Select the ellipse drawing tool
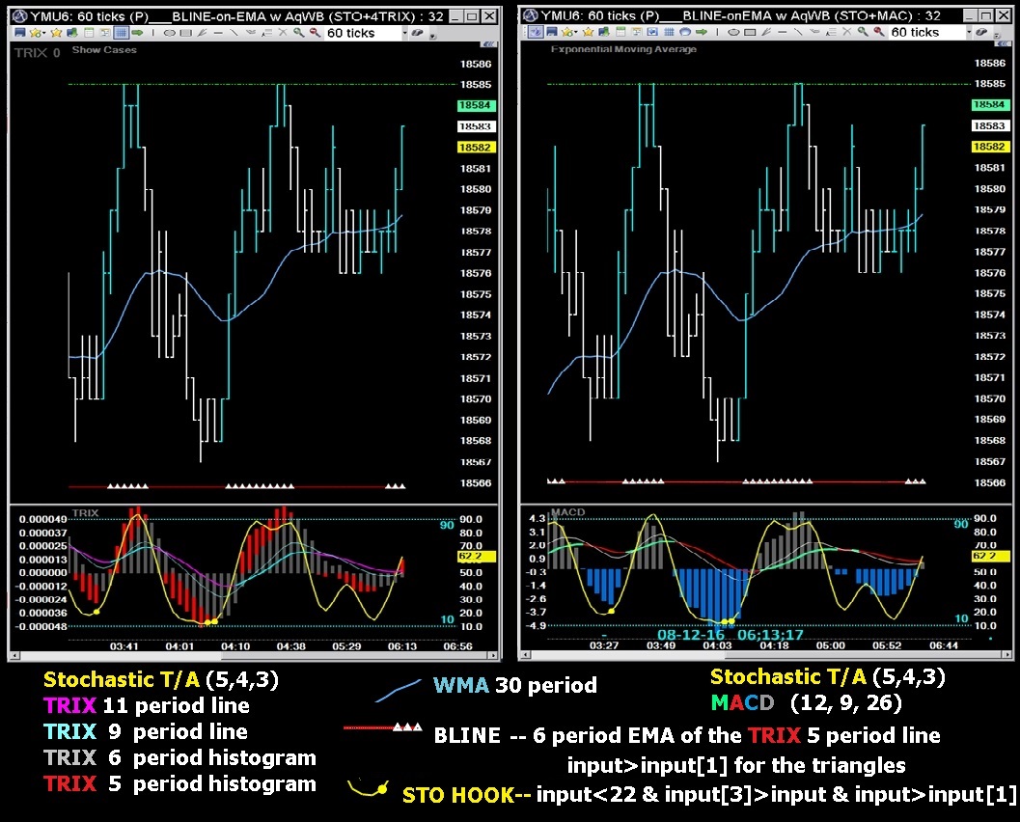This screenshot has width=1020, height=822. 170,32
